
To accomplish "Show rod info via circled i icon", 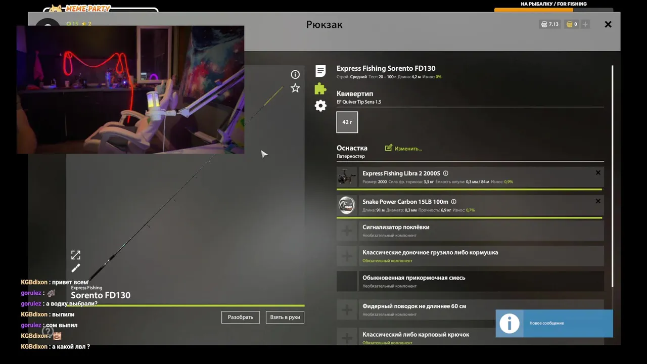I will (x=295, y=74).
